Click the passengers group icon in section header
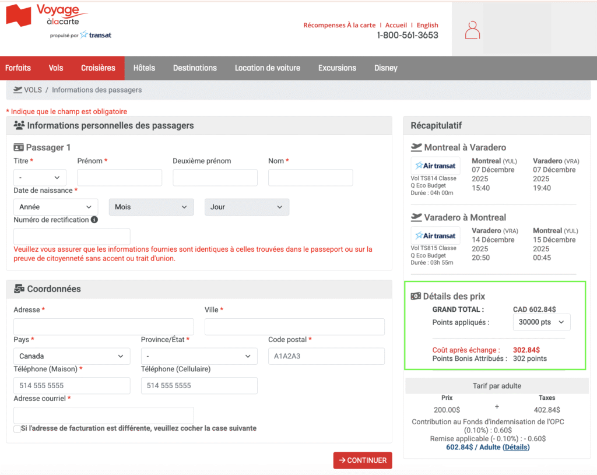 click(x=19, y=125)
